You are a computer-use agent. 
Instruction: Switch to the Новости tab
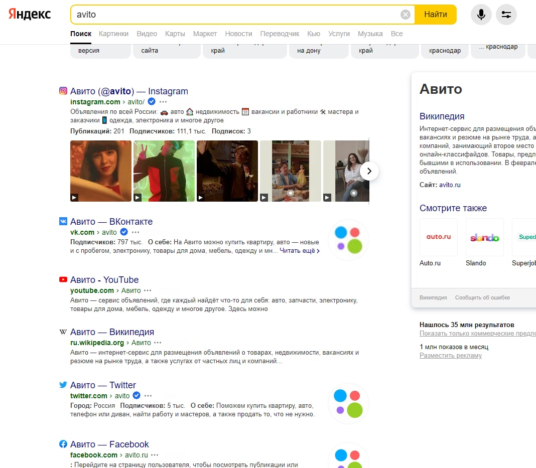tap(238, 34)
